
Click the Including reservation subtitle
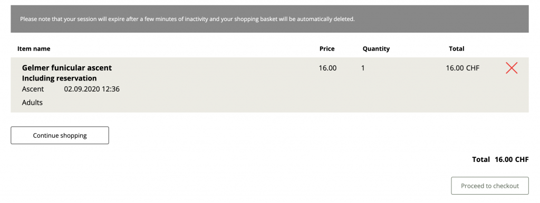click(59, 78)
